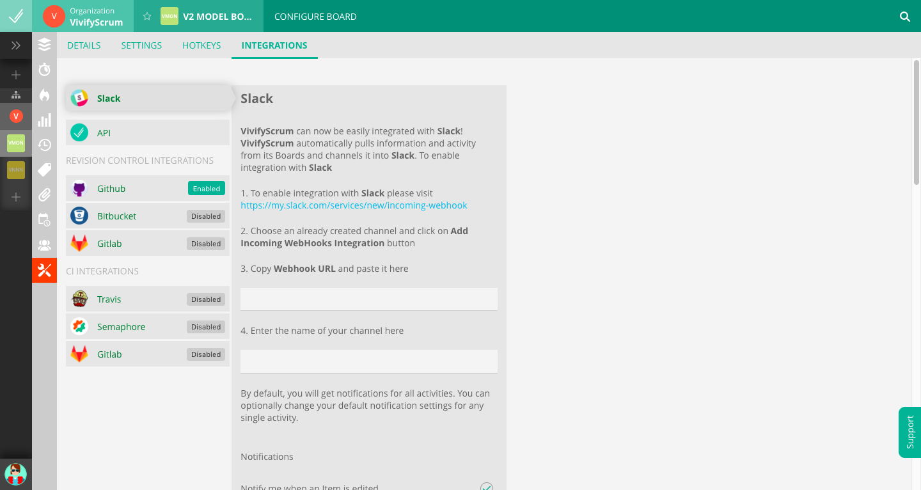Open the VivifyScrum organization avatar
The width and height of the screenshot is (921, 490).
pos(54,16)
